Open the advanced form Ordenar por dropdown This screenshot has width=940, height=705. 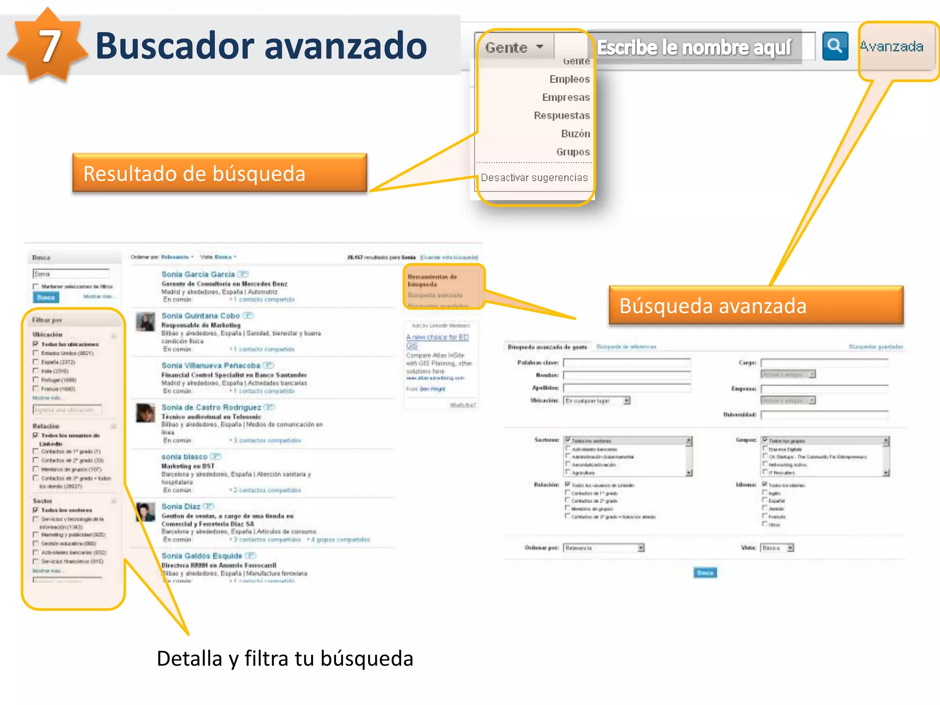(604, 548)
